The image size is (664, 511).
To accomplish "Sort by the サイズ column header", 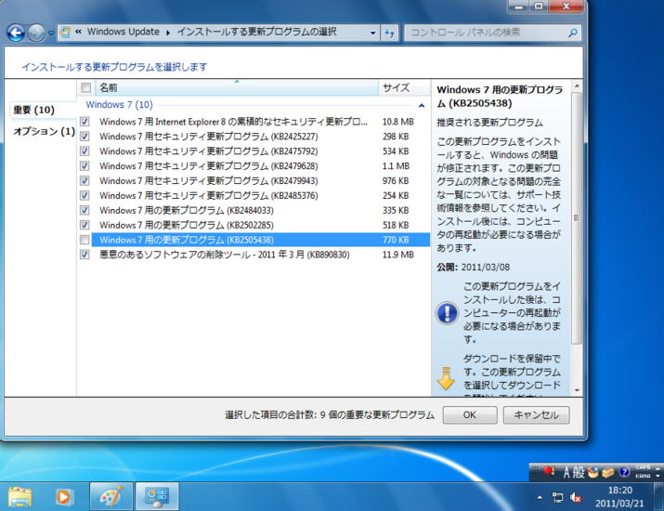I will (404, 87).
